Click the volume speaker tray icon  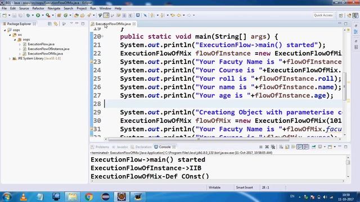click(x=325, y=197)
